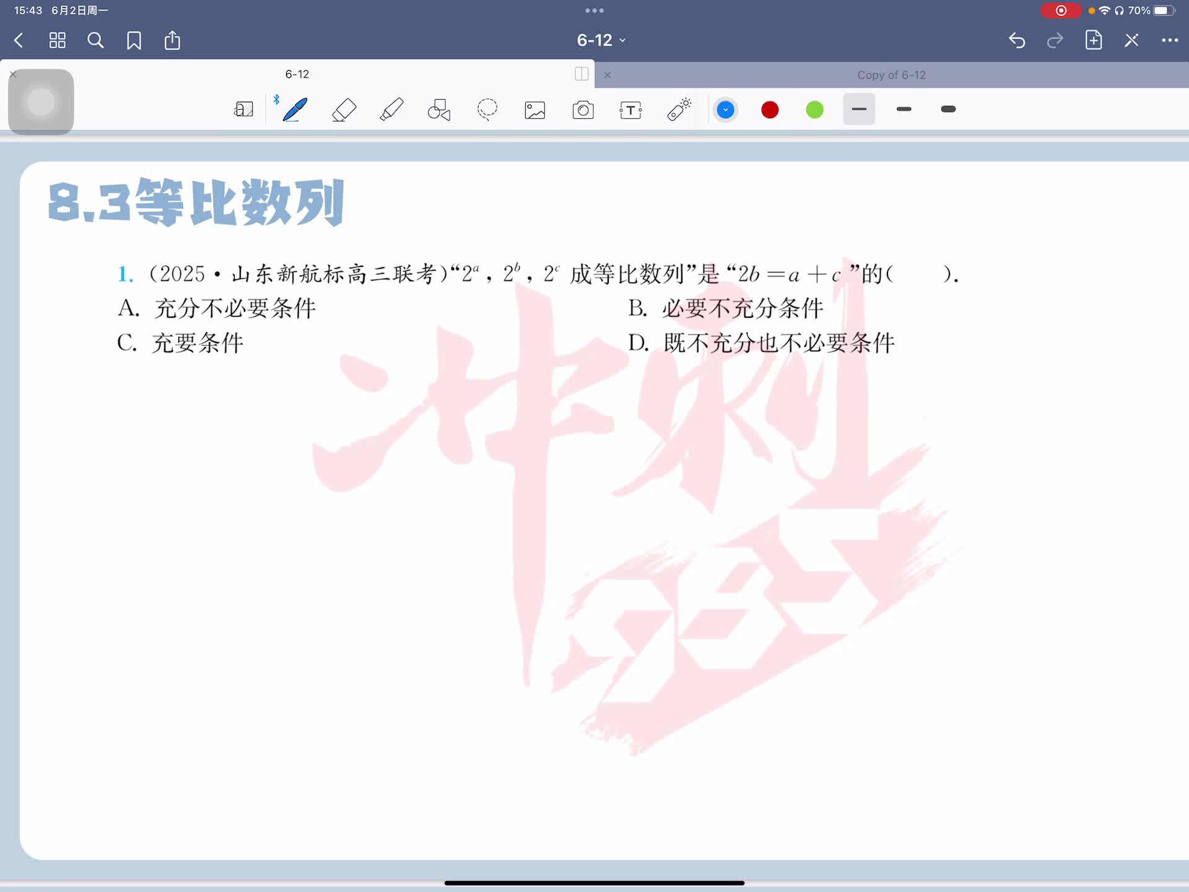
Task: Toggle read-only pencil-disabled mode
Action: click(1131, 40)
